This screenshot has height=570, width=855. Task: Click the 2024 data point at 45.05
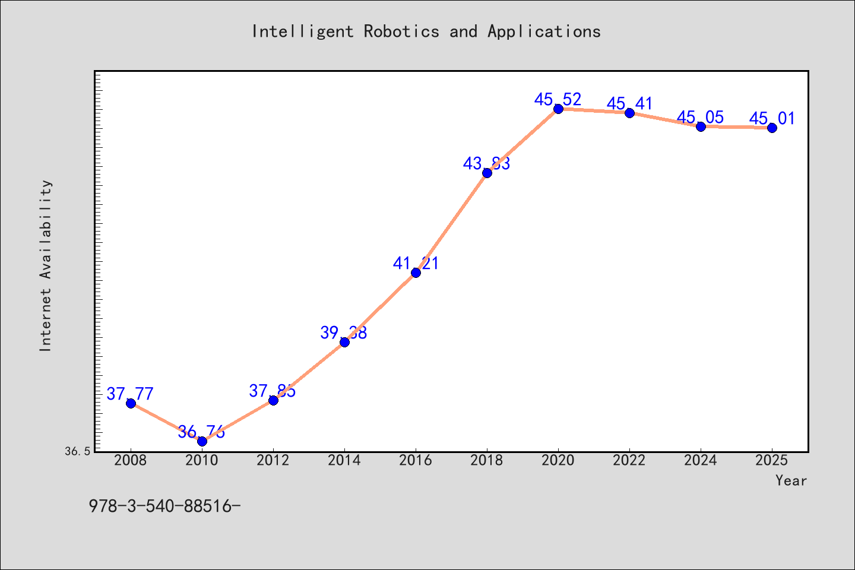[x=701, y=126]
